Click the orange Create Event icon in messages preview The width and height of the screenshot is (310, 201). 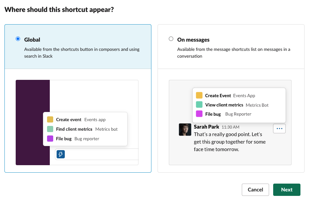(x=199, y=95)
